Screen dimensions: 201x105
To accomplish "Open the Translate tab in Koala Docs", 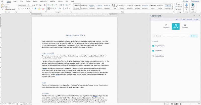I will point(185,26).
